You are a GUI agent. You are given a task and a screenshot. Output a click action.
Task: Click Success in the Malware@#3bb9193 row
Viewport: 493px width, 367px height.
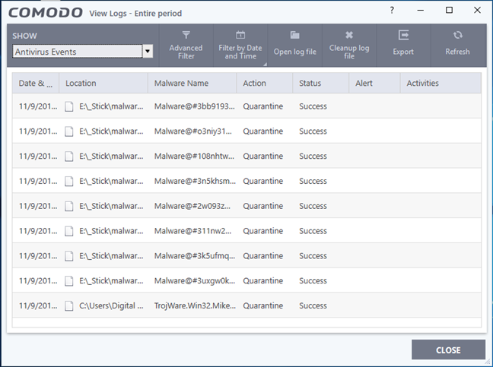click(313, 106)
